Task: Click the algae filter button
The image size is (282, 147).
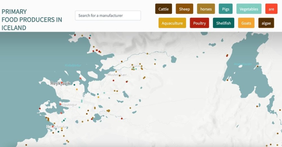Action: (266, 23)
